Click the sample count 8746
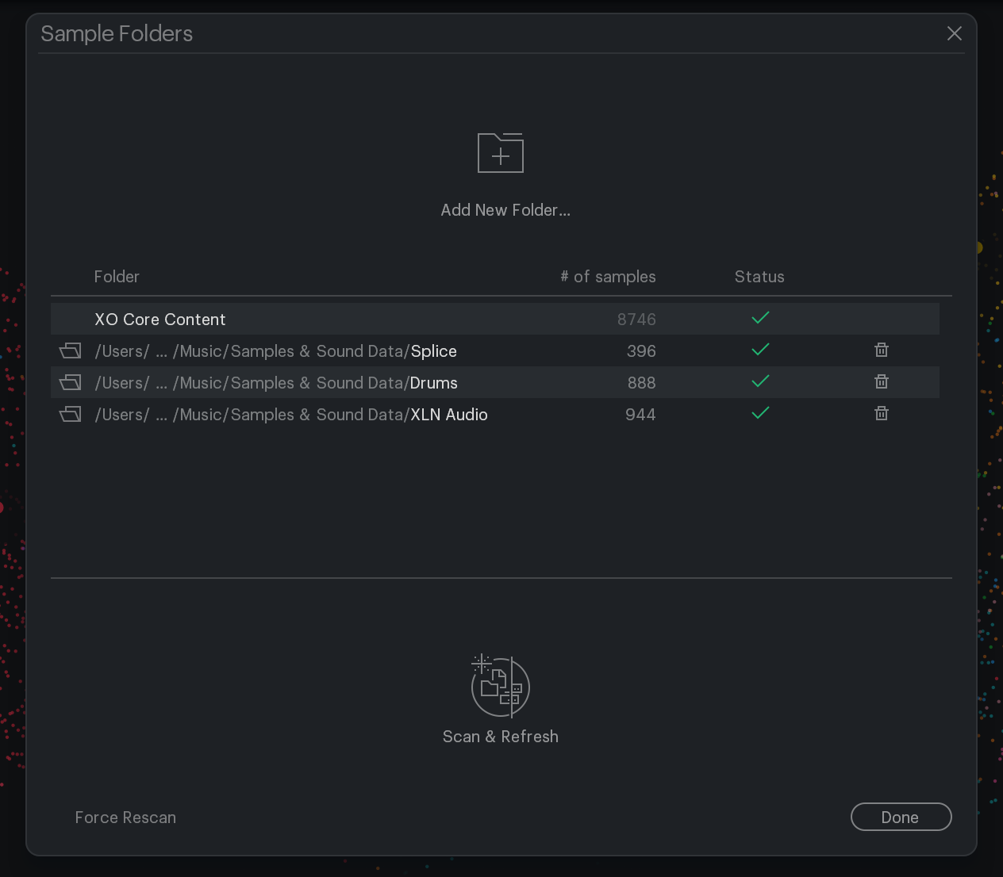 [x=636, y=320]
